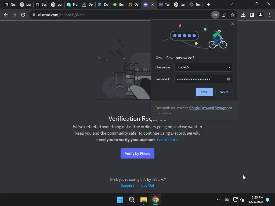Show hidden system tray icons
275x206 pixels.
tap(218, 200)
